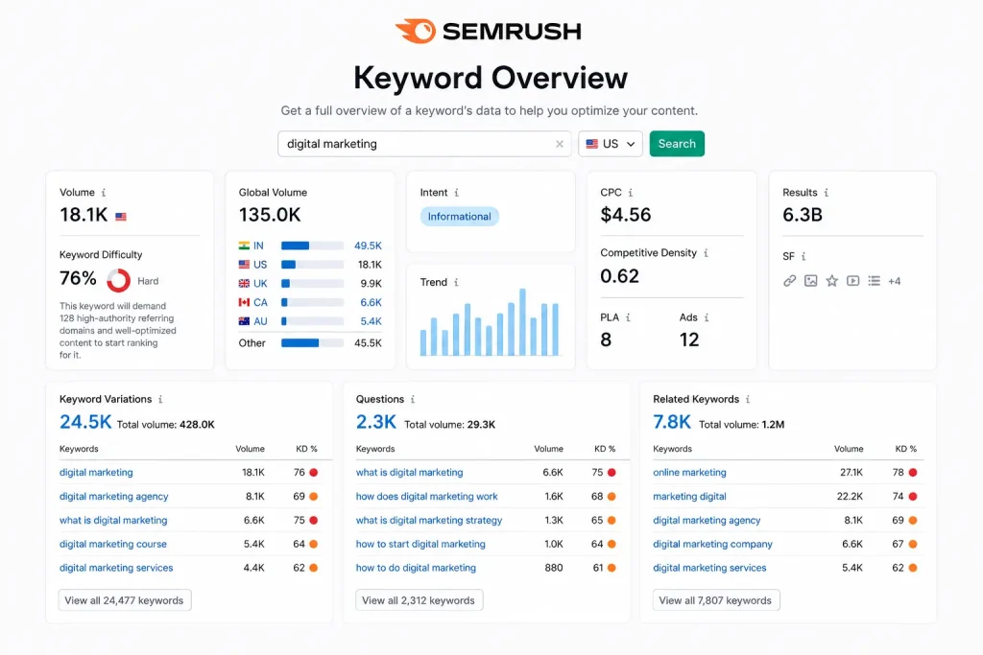Select the star reviews SERP feature icon

pos(832,281)
